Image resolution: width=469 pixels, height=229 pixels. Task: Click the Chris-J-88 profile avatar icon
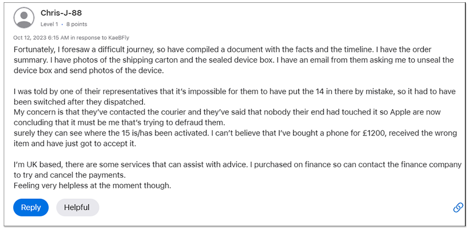pos(23,18)
